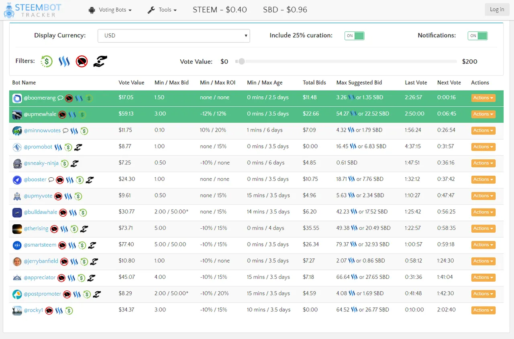Click the speech bubble icon next to boomerang
Image resolution: width=514 pixels, height=339 pixels.
60,98
